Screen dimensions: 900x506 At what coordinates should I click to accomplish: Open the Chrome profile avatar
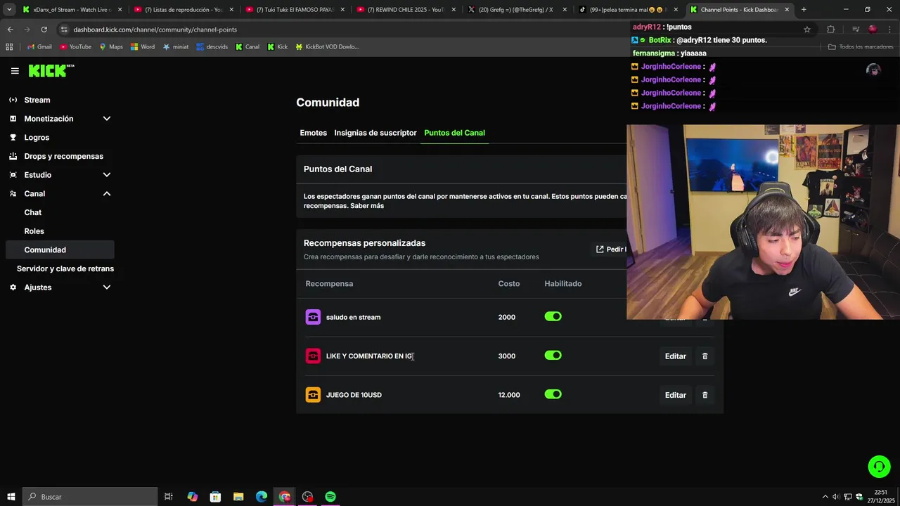click(x=873, y=30)
